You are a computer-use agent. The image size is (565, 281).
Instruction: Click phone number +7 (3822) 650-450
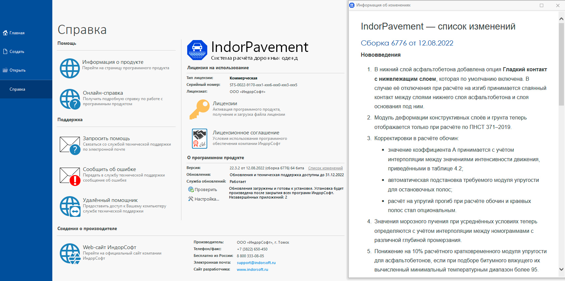[252, 249]
